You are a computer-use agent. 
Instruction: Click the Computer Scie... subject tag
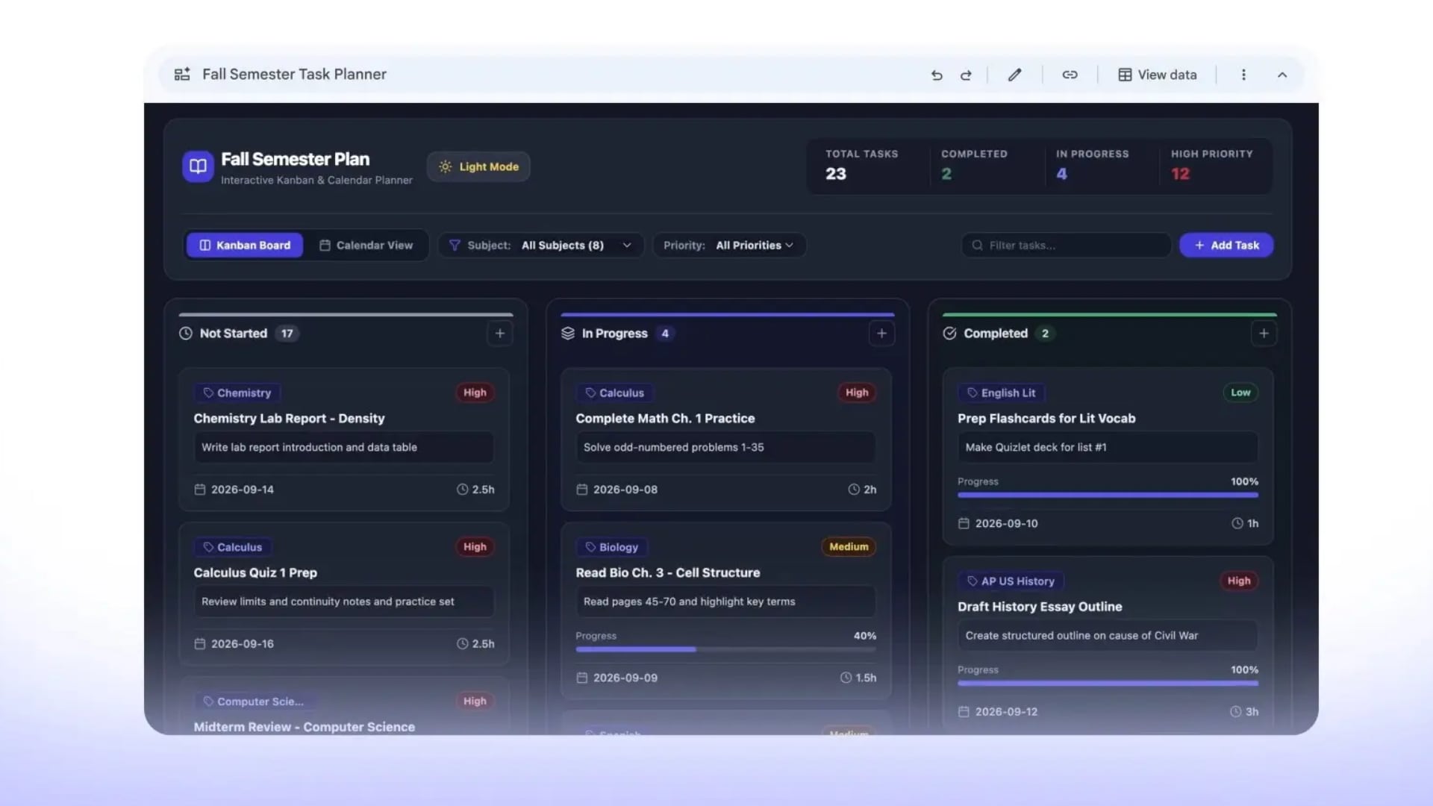click(x=254, y=702)
